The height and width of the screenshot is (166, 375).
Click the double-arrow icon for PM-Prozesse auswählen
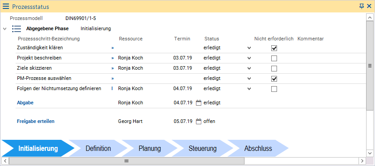112,79
